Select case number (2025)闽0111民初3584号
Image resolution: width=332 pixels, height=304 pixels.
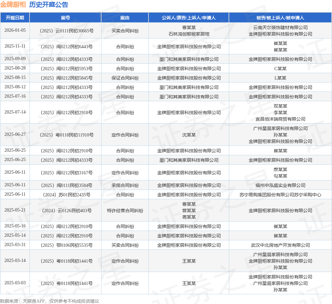(x=66, y=185)
